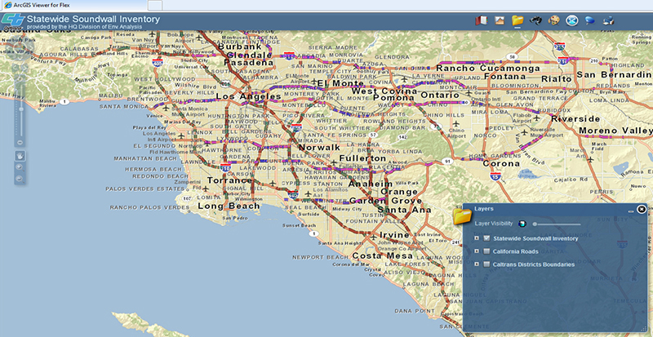Click the Rancho Cucamonga map label
The image size is (653, 337).
click(488, 68)
